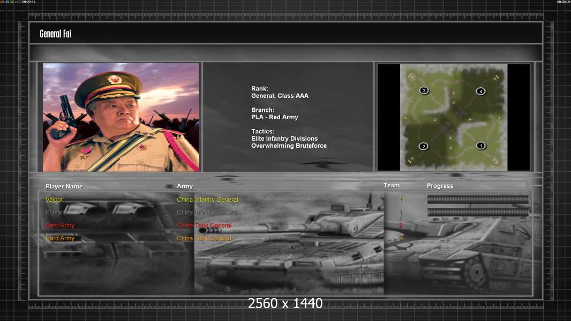Select the orange "Hard Army" player name
This screenshot has height=321, width=571.
click(x=59, y=239)
